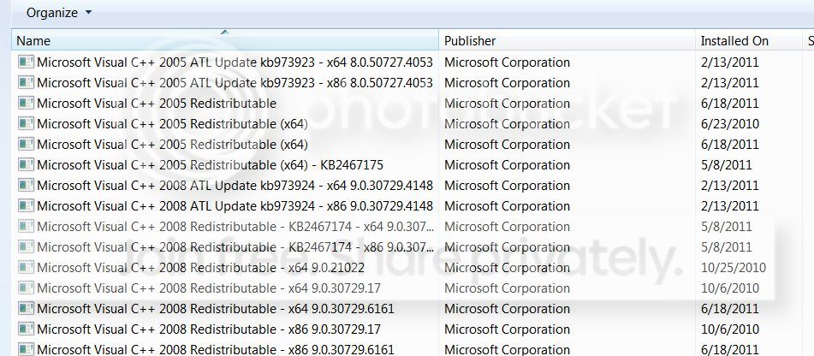Click icon of 2005 ATL Update kb973923 x86
Viewport: 814px width, 356px height.
tap(26, 82)
